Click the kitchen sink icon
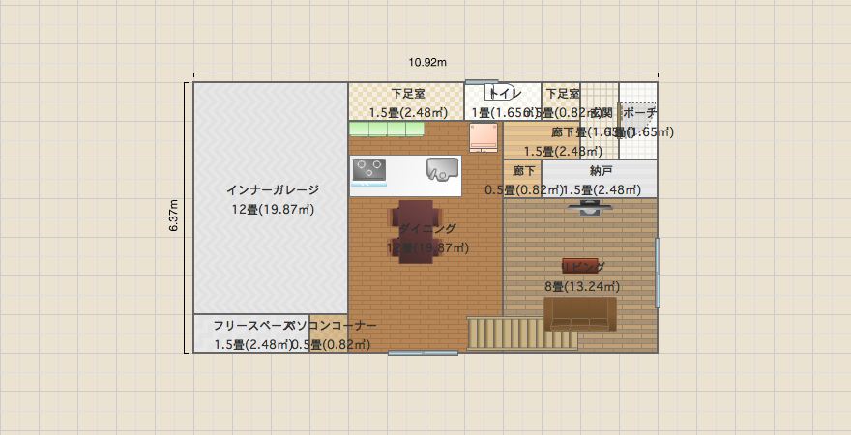Viewport: 851px width, 435px height. [x=443, y=169]
